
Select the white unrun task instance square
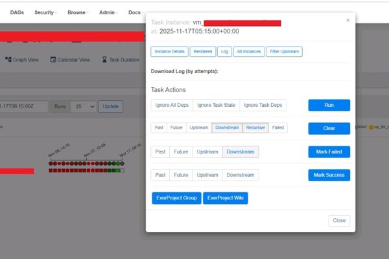coord(123,170)
